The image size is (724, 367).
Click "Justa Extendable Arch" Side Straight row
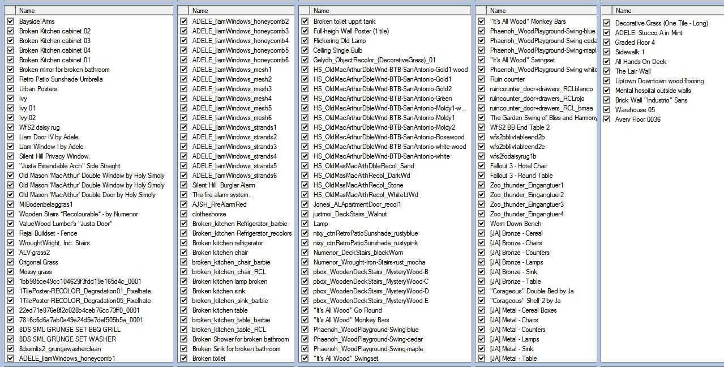point(70,166)
